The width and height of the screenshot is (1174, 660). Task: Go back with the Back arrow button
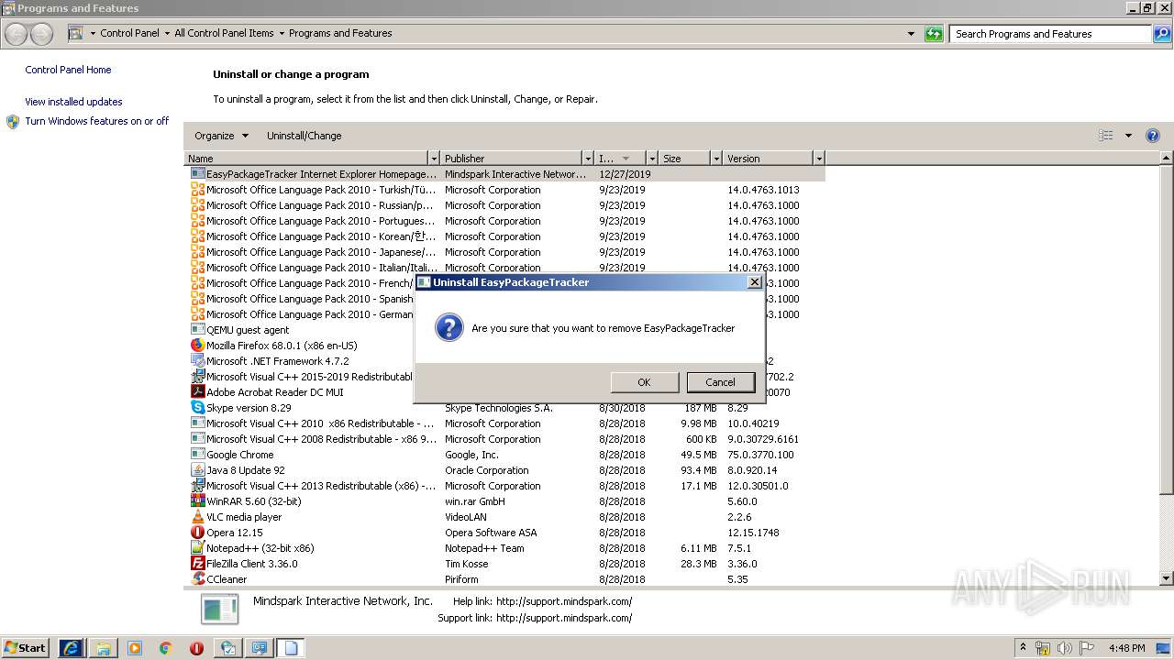pos(16,34)
